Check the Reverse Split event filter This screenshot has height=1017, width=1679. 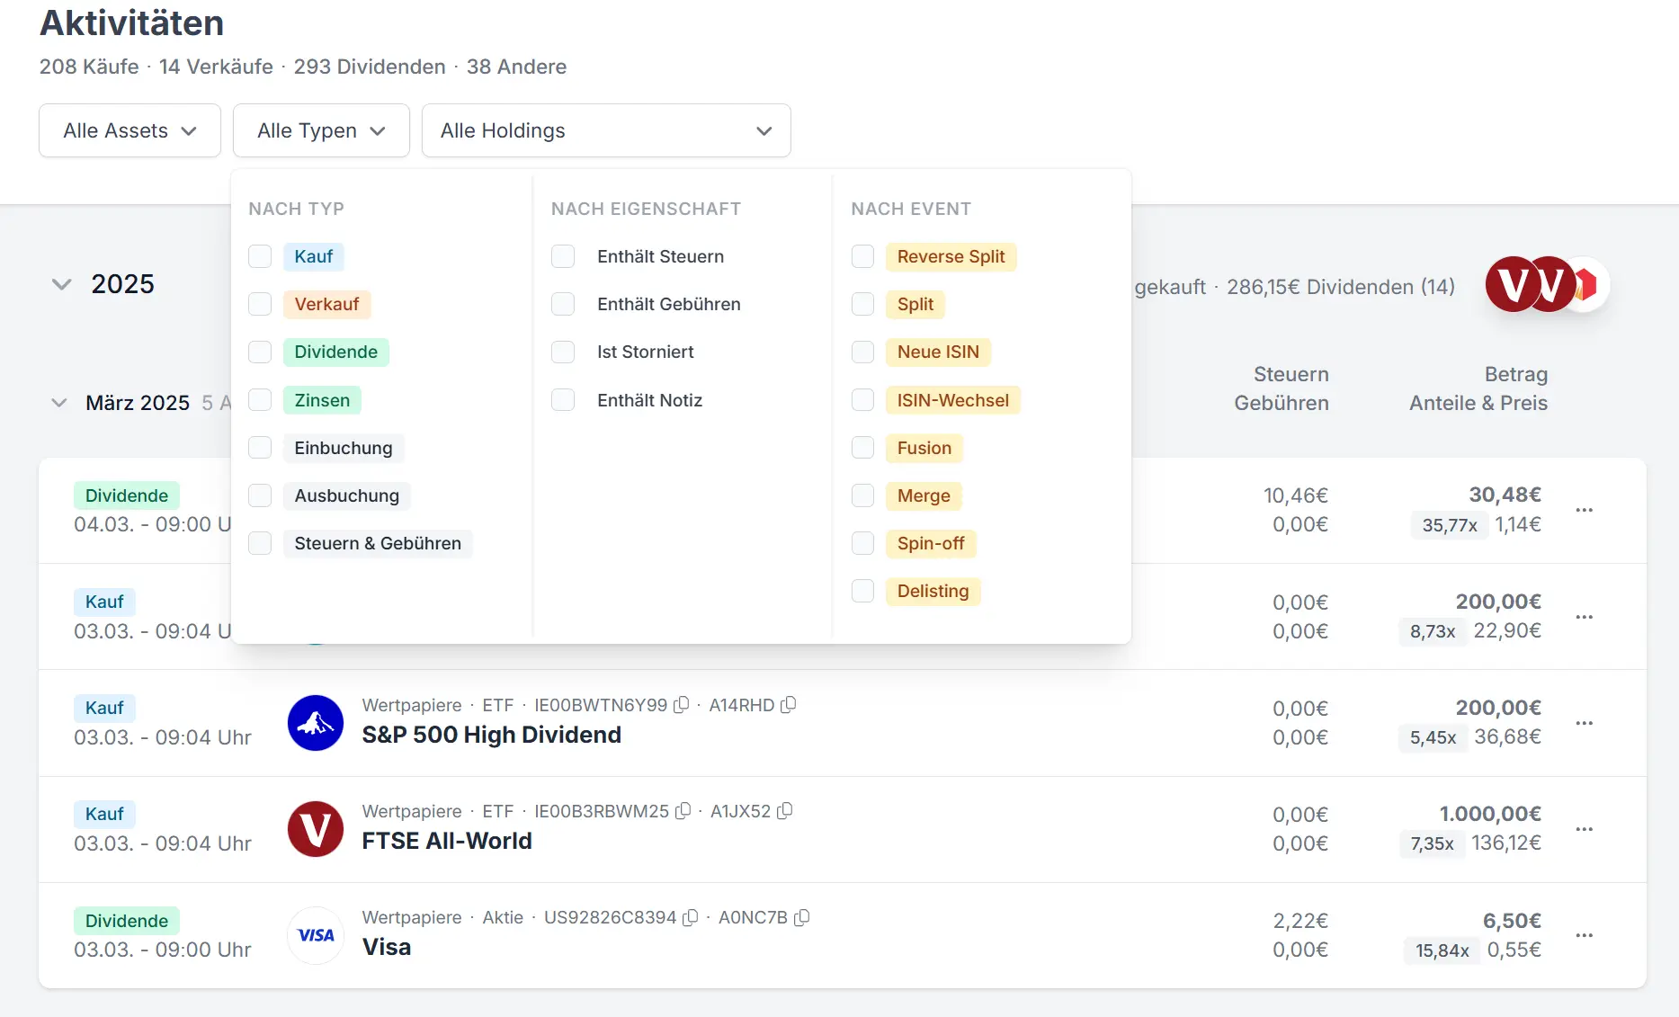(862, 256)
